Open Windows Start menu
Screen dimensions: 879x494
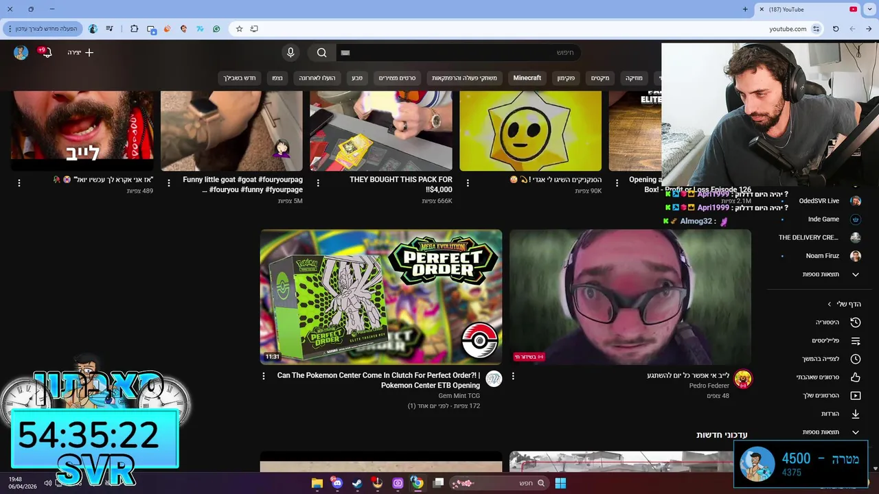[x=560, y=483]
